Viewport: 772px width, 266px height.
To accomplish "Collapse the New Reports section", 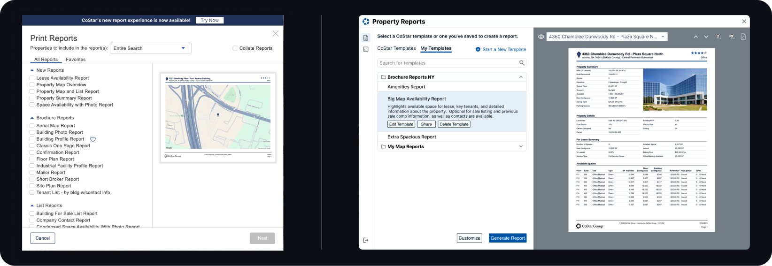I will pos(32,70).
